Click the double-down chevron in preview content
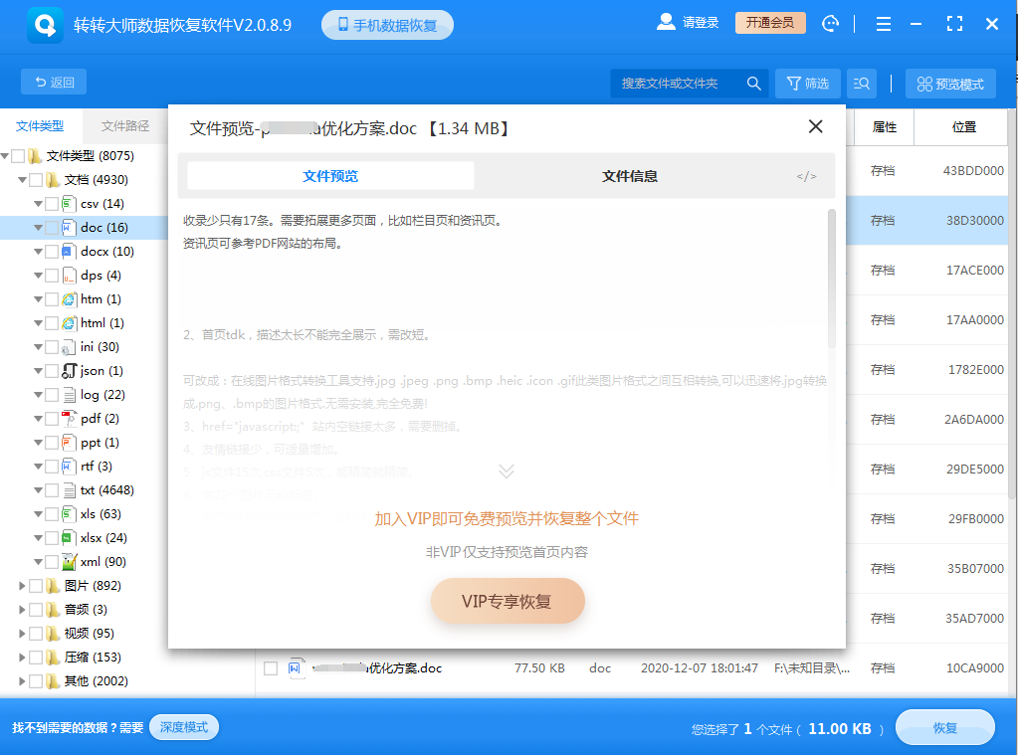The image size is (1018, 755). pyautogui.click(x=508, y=471)
